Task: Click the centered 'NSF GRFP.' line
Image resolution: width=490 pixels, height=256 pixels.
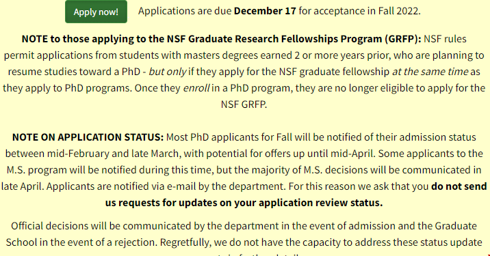Action: point(244,104)
